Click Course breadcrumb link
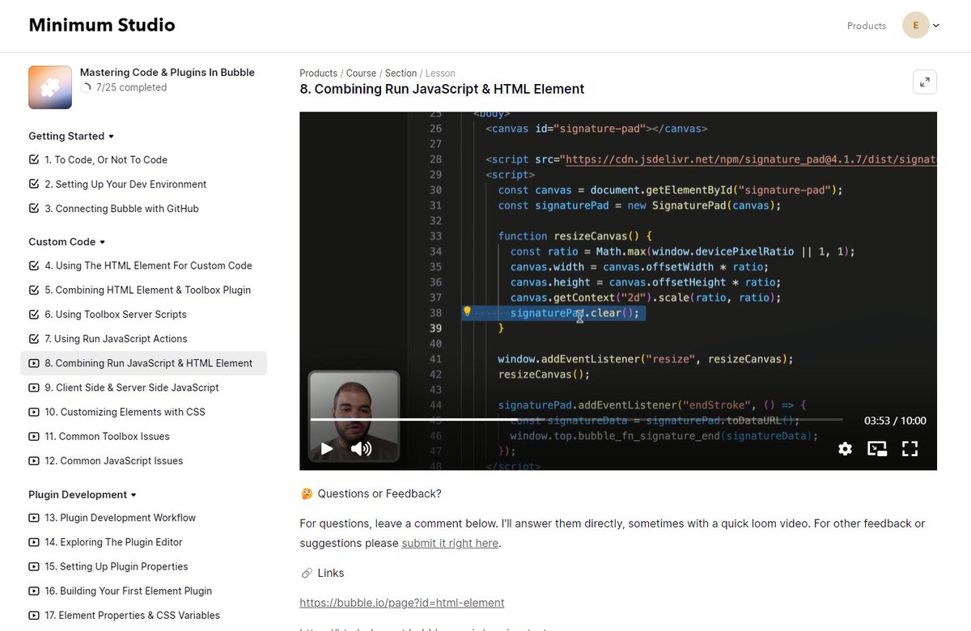971x631 pixels. [x=361, y=73]
